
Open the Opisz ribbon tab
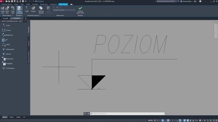(22, 4)
